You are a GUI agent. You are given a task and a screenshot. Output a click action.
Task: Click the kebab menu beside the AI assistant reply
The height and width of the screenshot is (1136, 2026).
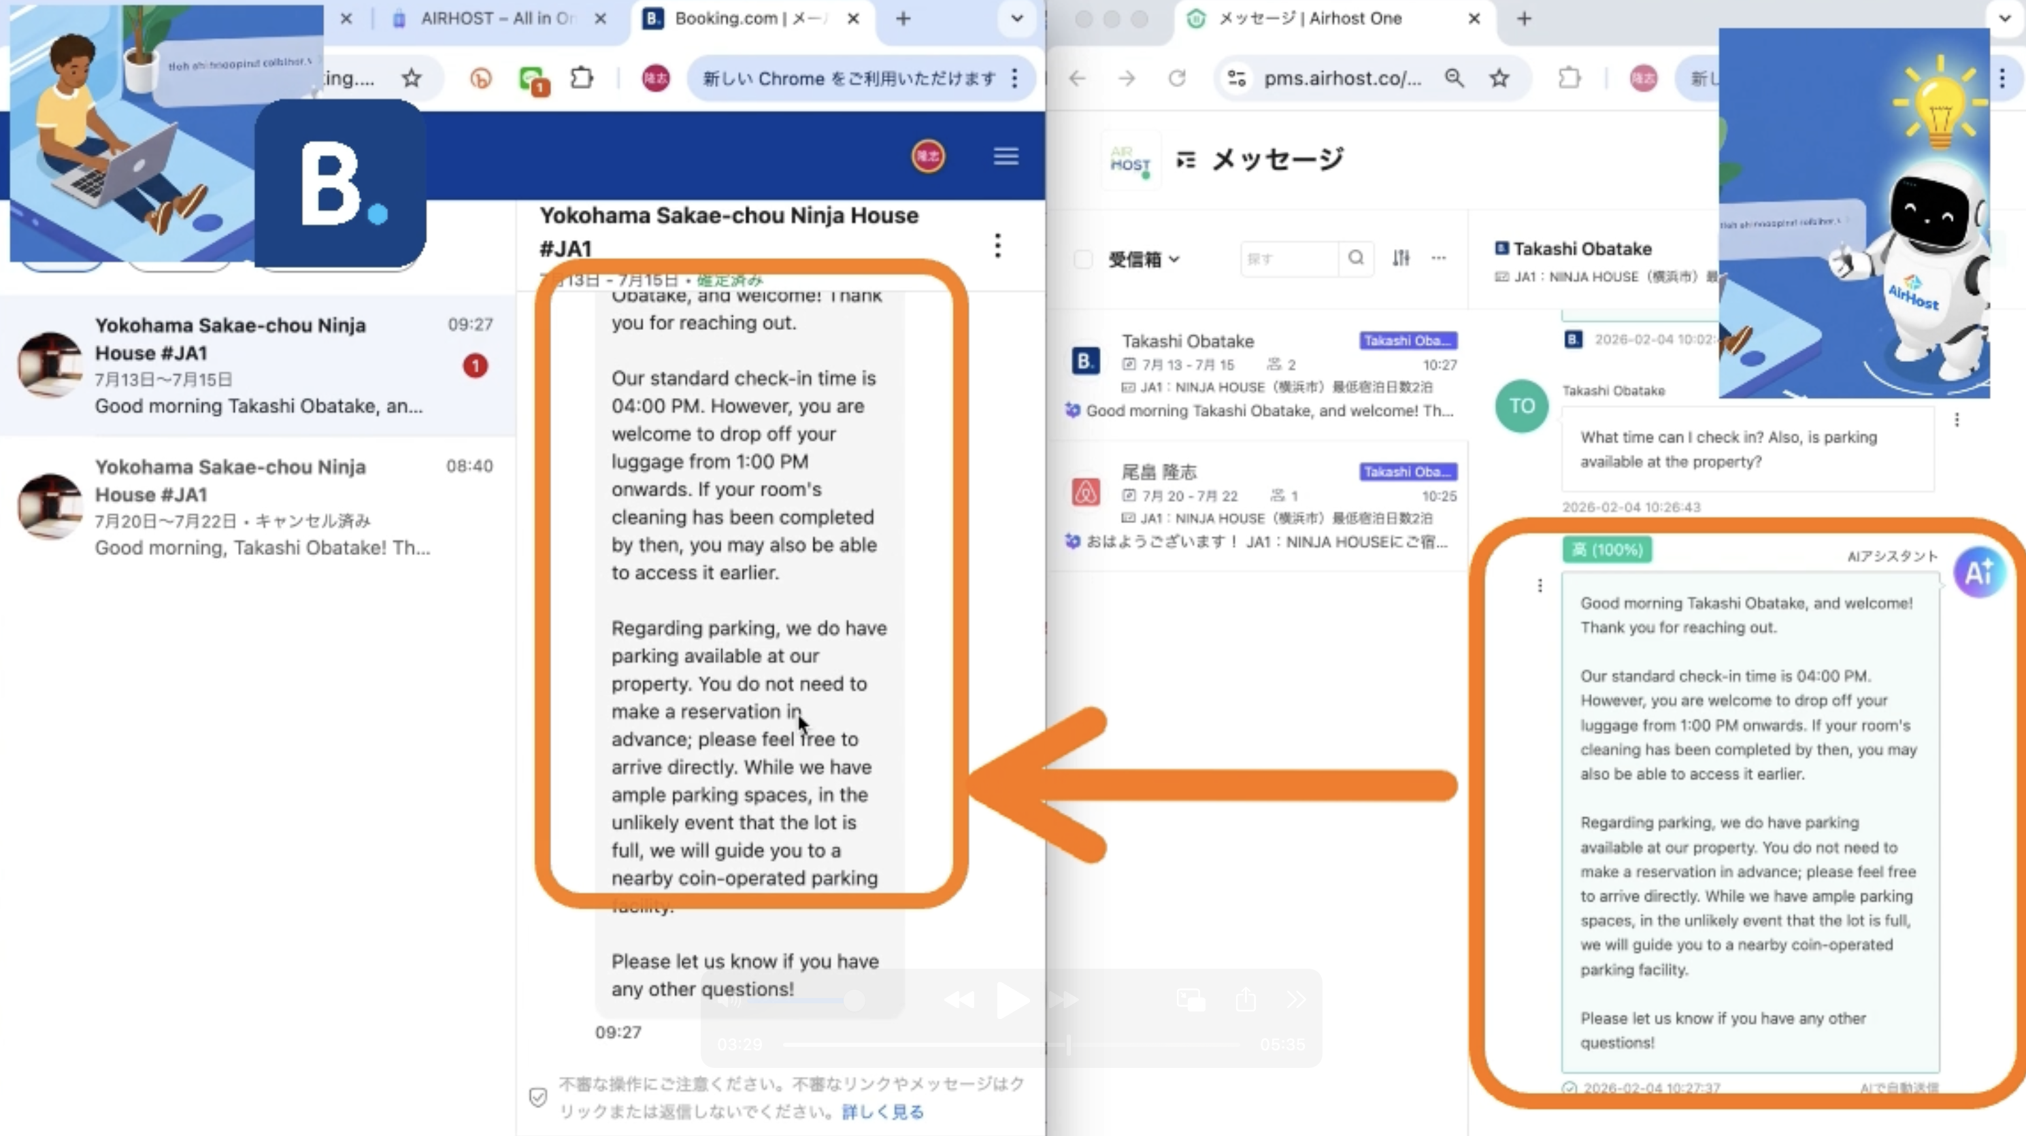pos(1540,586)
